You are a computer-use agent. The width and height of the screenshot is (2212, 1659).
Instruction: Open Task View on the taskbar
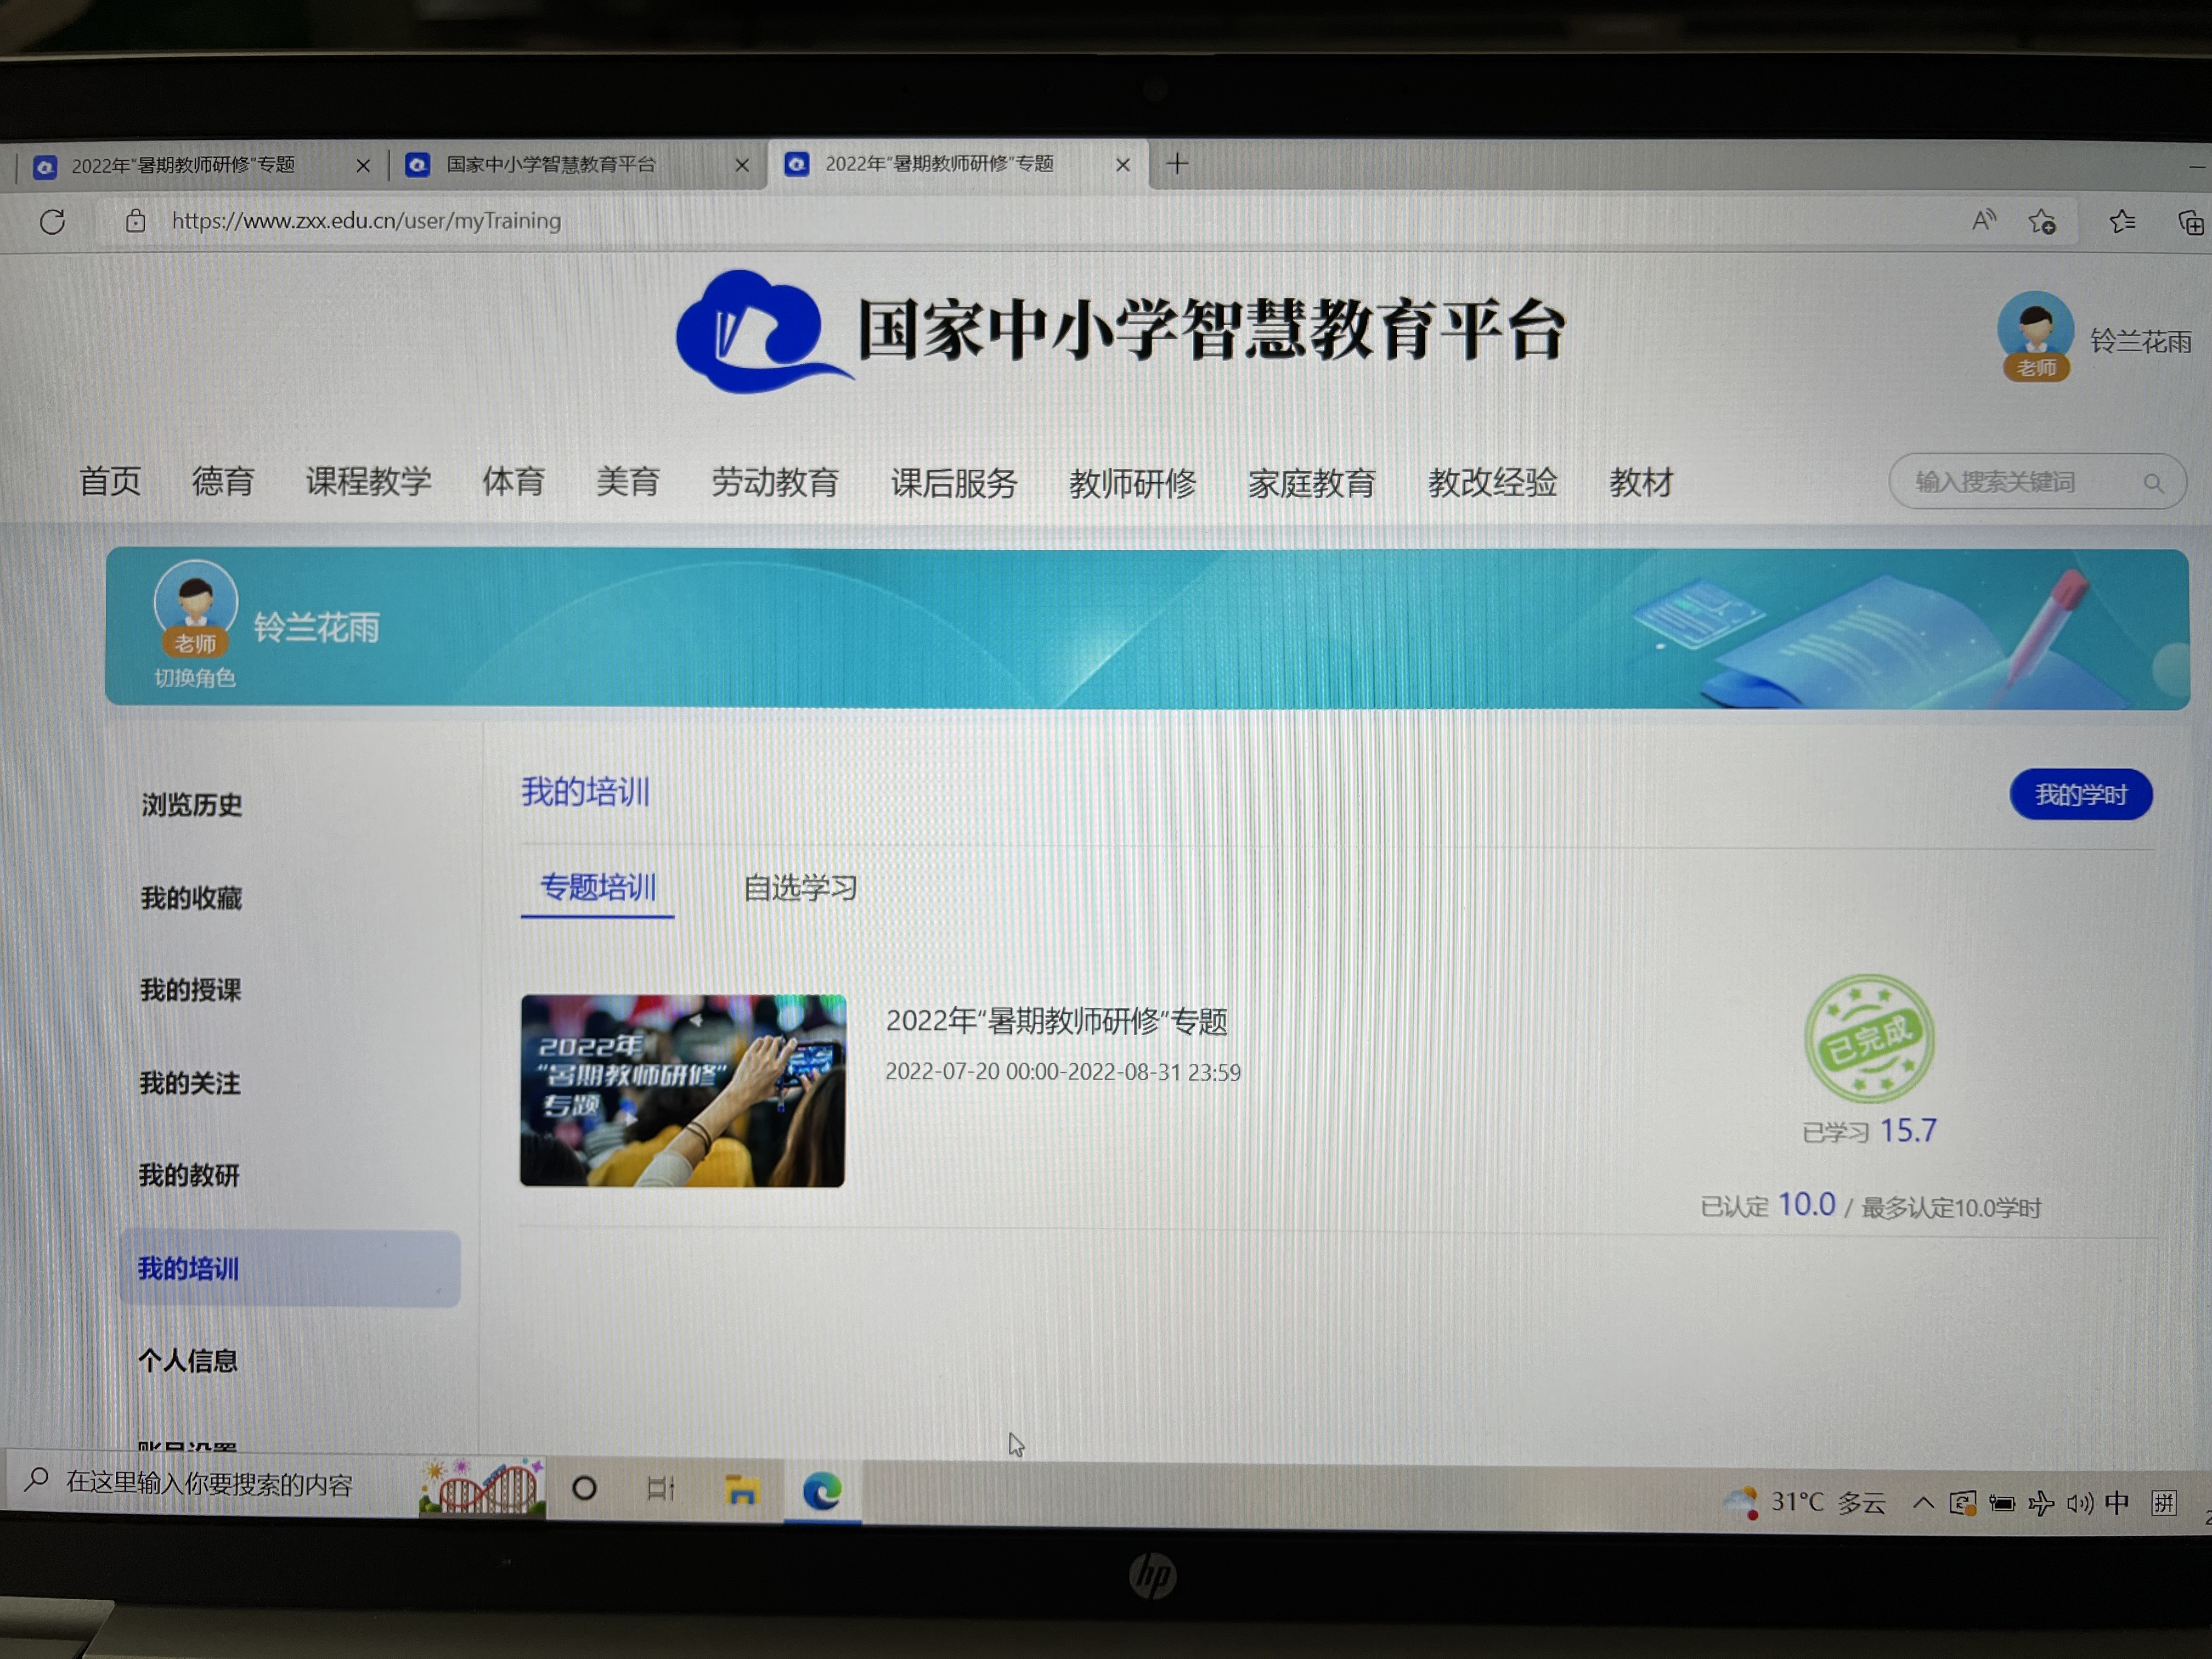coord(660,1489)
